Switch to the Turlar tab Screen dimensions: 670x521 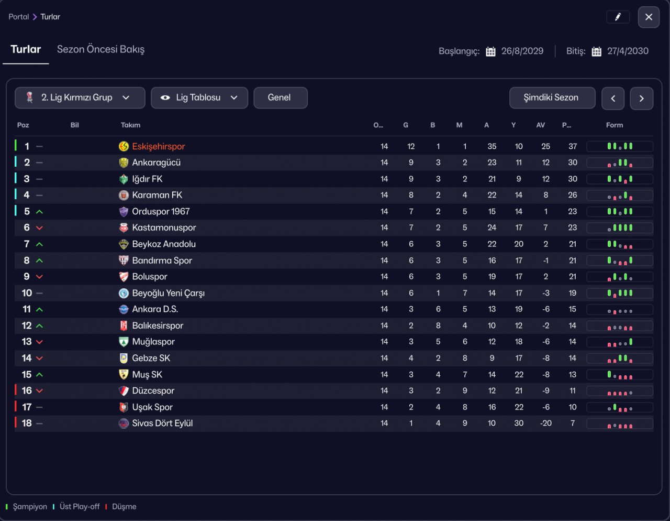(26, 49)
